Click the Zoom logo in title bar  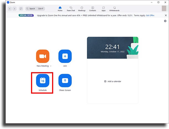pos(8,2)
